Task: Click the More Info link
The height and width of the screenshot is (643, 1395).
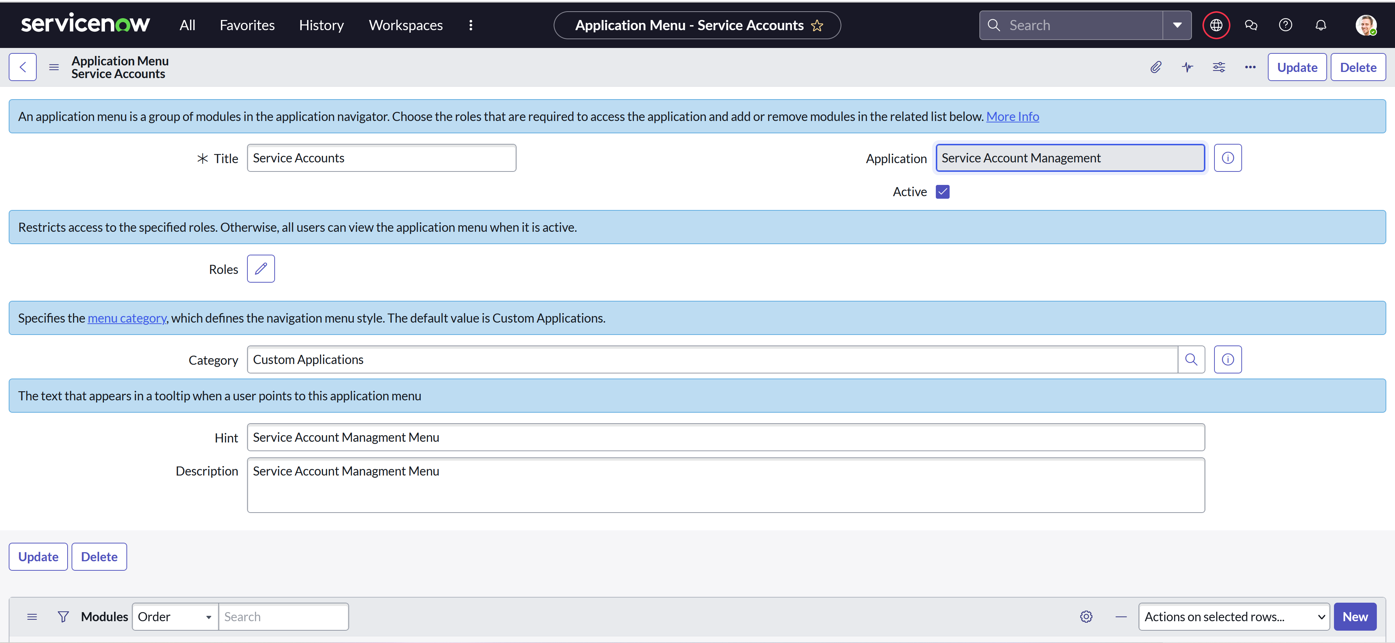Action: tap(1013, 116)
